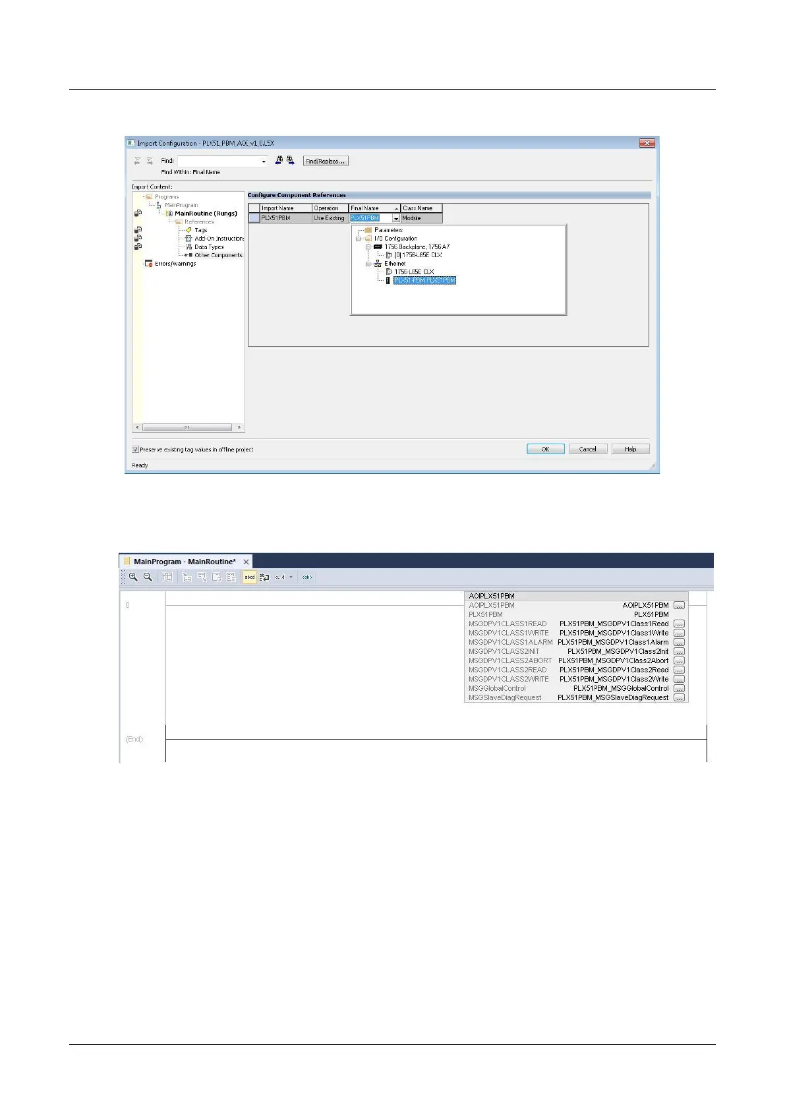Click the PLX51PBM Import Name cell
Viewport: 785px width, 1110px height.
click(x=285, y=218)
